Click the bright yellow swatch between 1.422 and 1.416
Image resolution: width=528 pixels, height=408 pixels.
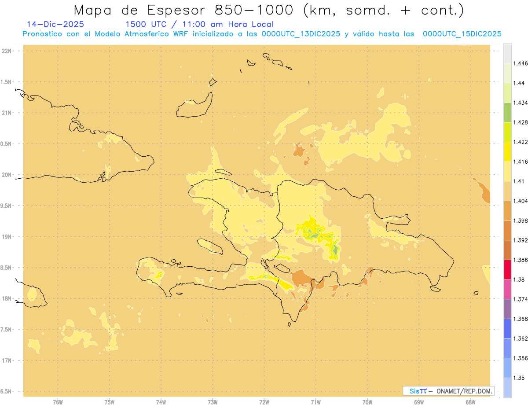507,152
